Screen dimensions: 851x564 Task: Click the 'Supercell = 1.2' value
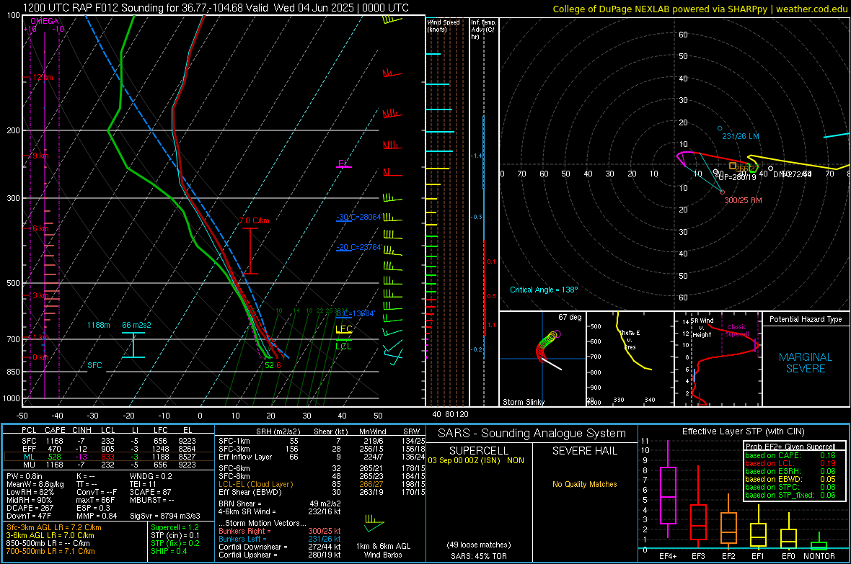175,527
